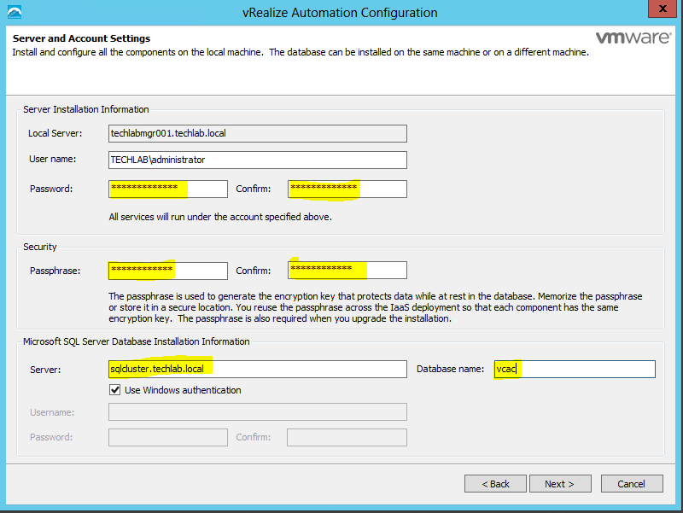Image resolution: width=683 pixels, height=513 pixels.
Task: Click the Security group label
Action: click(x=39, y=247)
